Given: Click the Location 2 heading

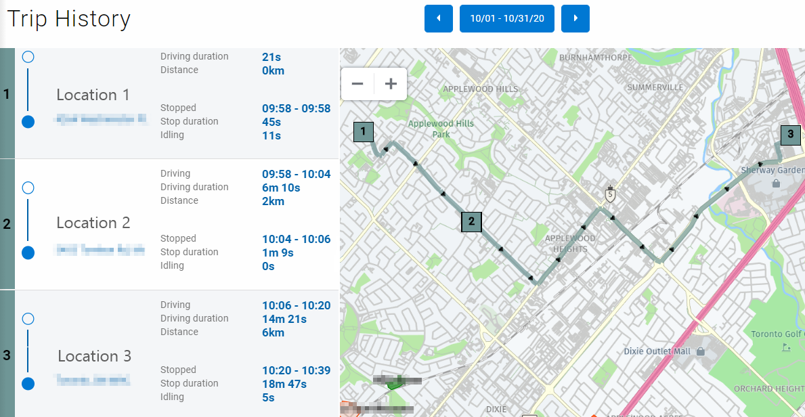Looking at the screenshot, I should (x=93, y=223).
